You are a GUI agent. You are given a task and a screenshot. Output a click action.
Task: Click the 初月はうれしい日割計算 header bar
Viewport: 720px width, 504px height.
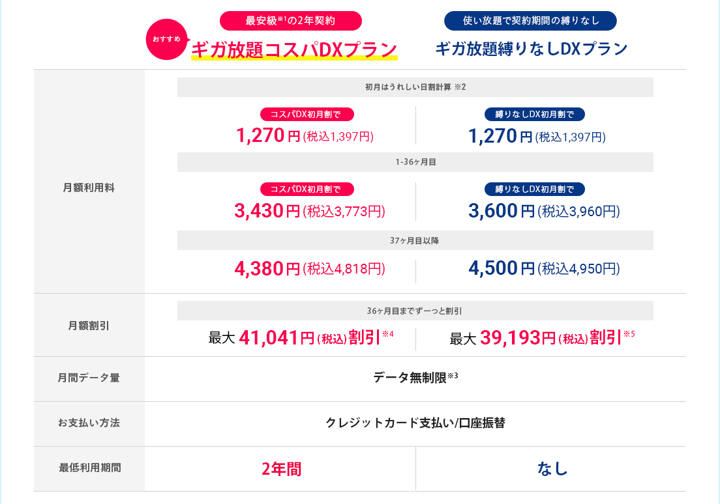pos(415,87)
